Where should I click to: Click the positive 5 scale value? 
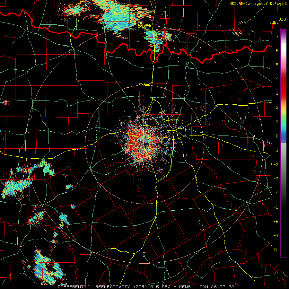pyautogui.click(x=277, y=65)
